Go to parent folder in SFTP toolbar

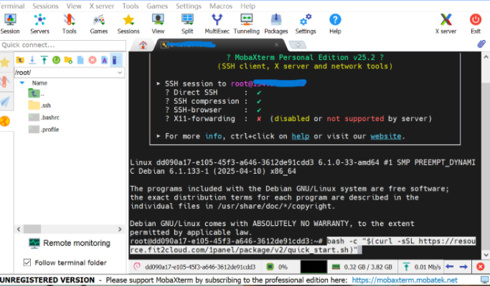click(20, 60)
